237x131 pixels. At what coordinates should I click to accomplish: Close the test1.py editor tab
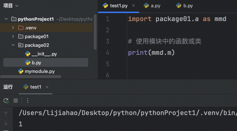133,5
